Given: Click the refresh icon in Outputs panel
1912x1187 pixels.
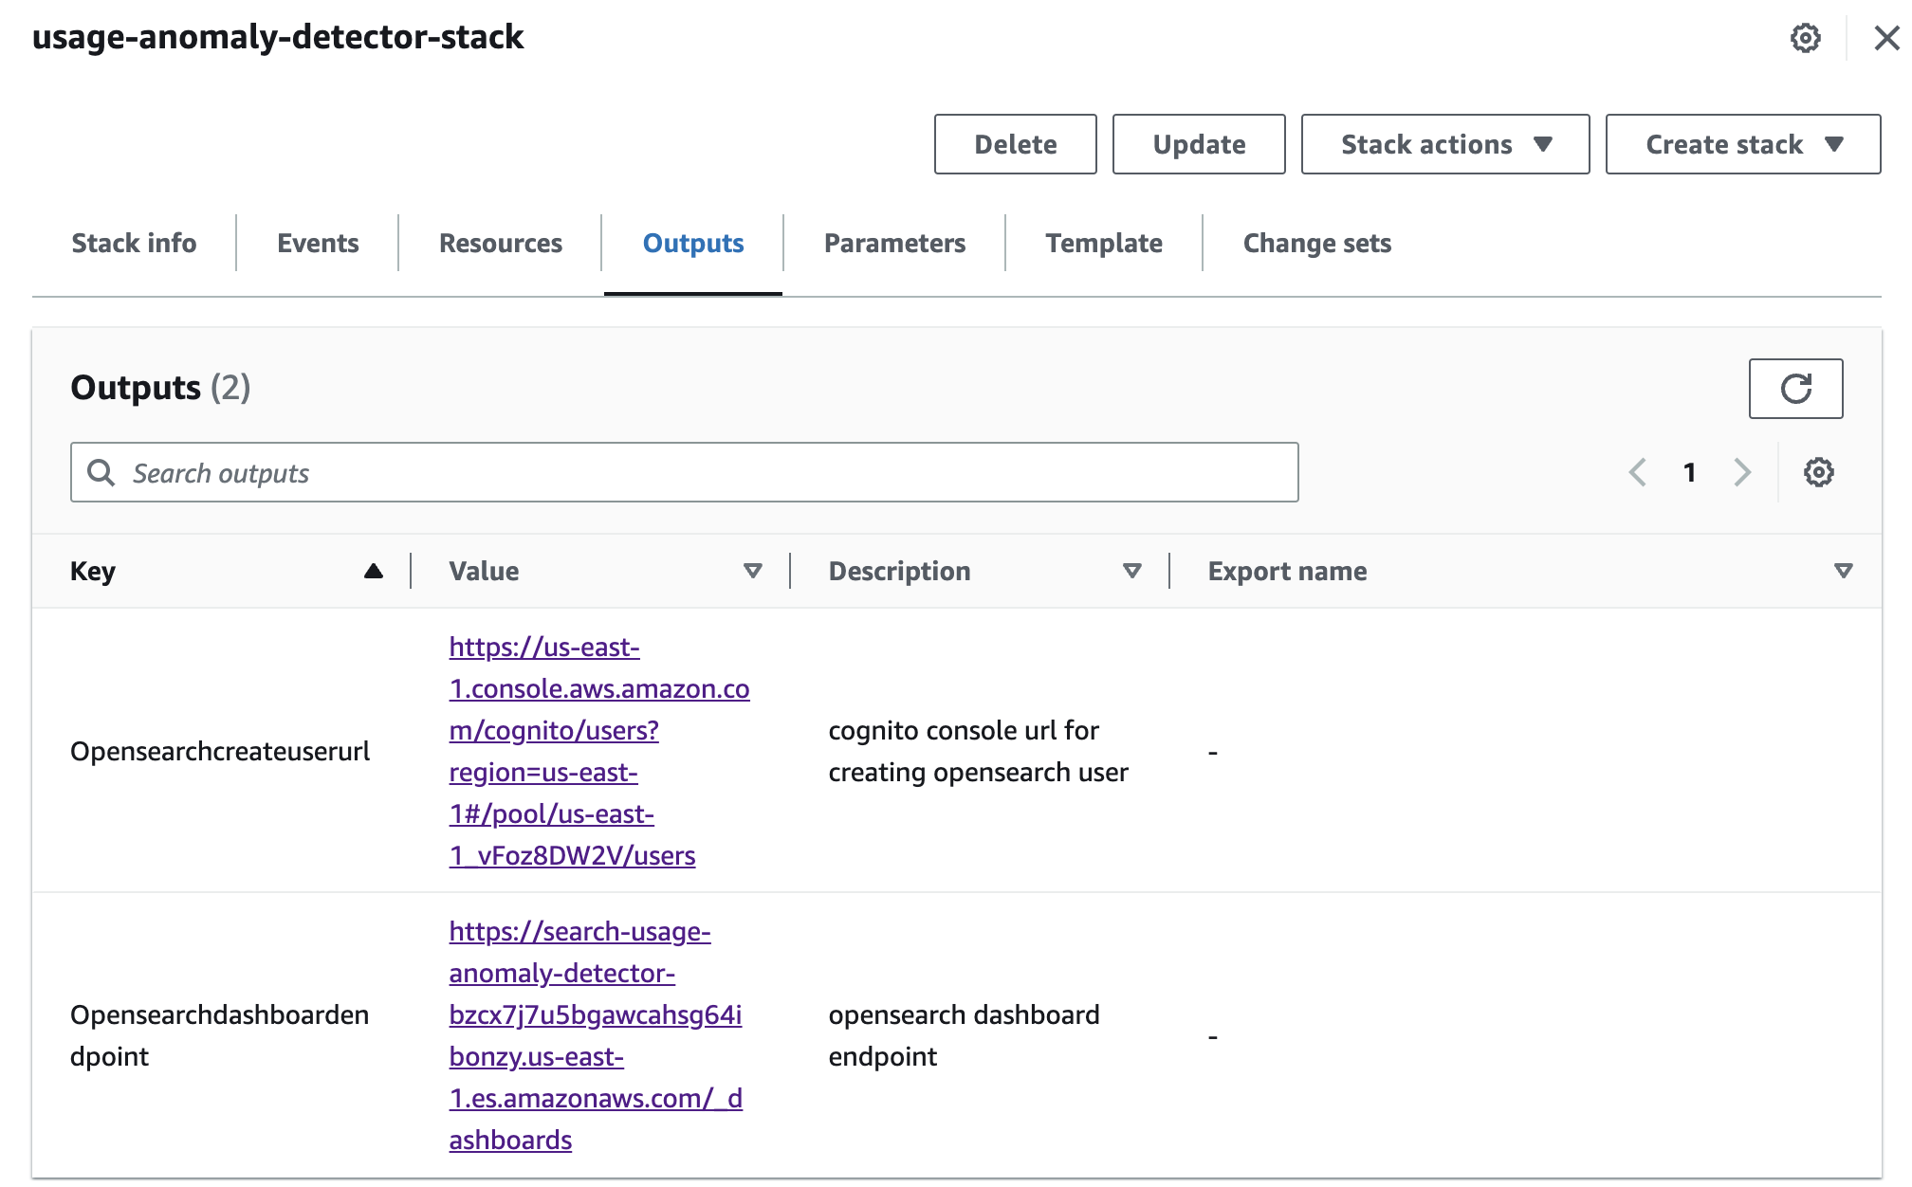Looking at the screenshot, I should 1795,389.
